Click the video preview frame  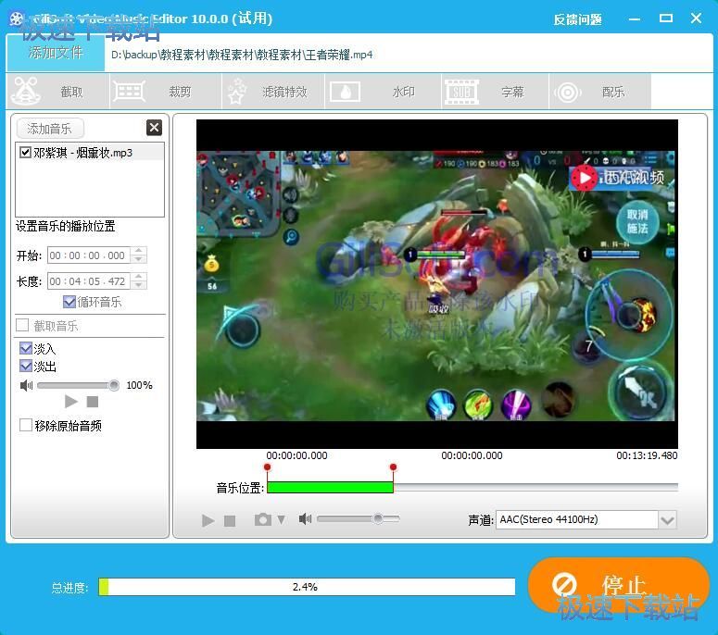point(437,284)
